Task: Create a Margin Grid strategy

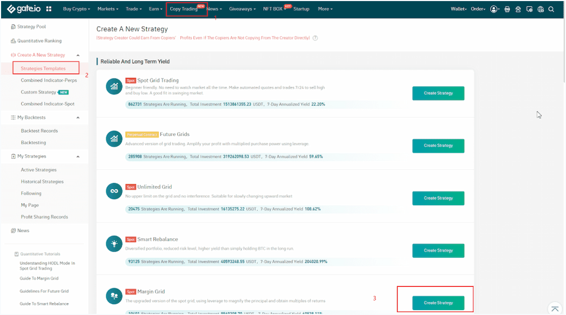Action: coord(438,303)
